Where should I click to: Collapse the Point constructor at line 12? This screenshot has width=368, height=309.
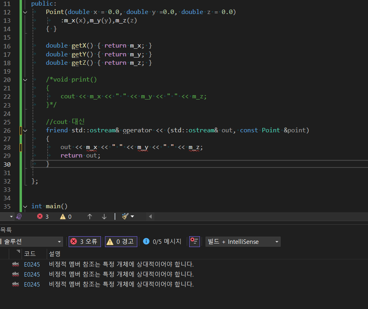click(25, 12)
